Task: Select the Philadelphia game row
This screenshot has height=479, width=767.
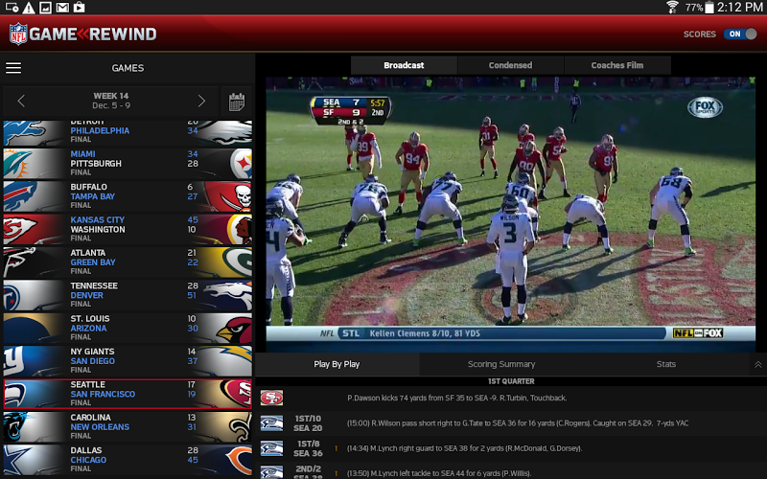Action: pyautogui.click(x=128, y=133)
